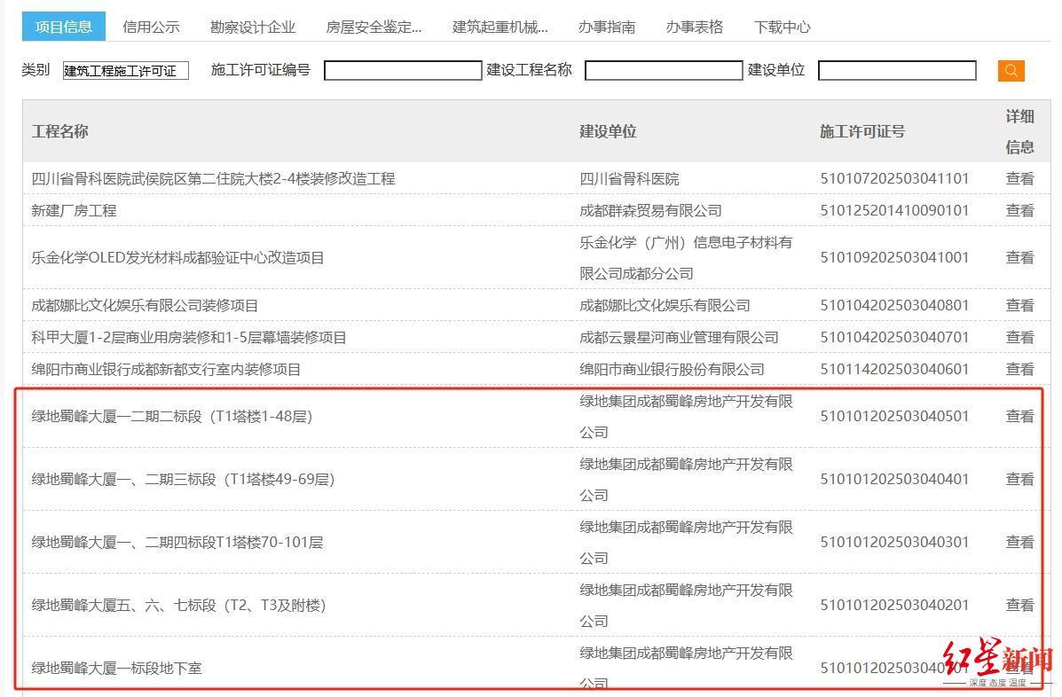Image resolution: width=1062 pixels, height=697 pixels.
Task: Click project name 绿地蜀峰大厦一、二期三标段（T1塔楼49-69层）
Action: [x=183, y=479]
